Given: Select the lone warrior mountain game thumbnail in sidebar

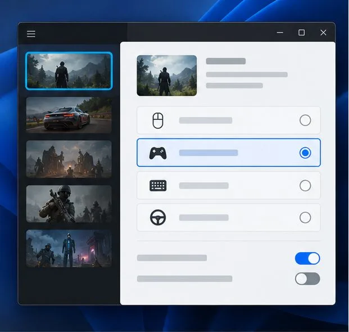Looking at the screenshot, I should coord(69,71).
